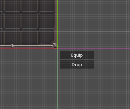
Task: Select the rightmost inventory slot in the top row
Action: (x=47, y=6)
